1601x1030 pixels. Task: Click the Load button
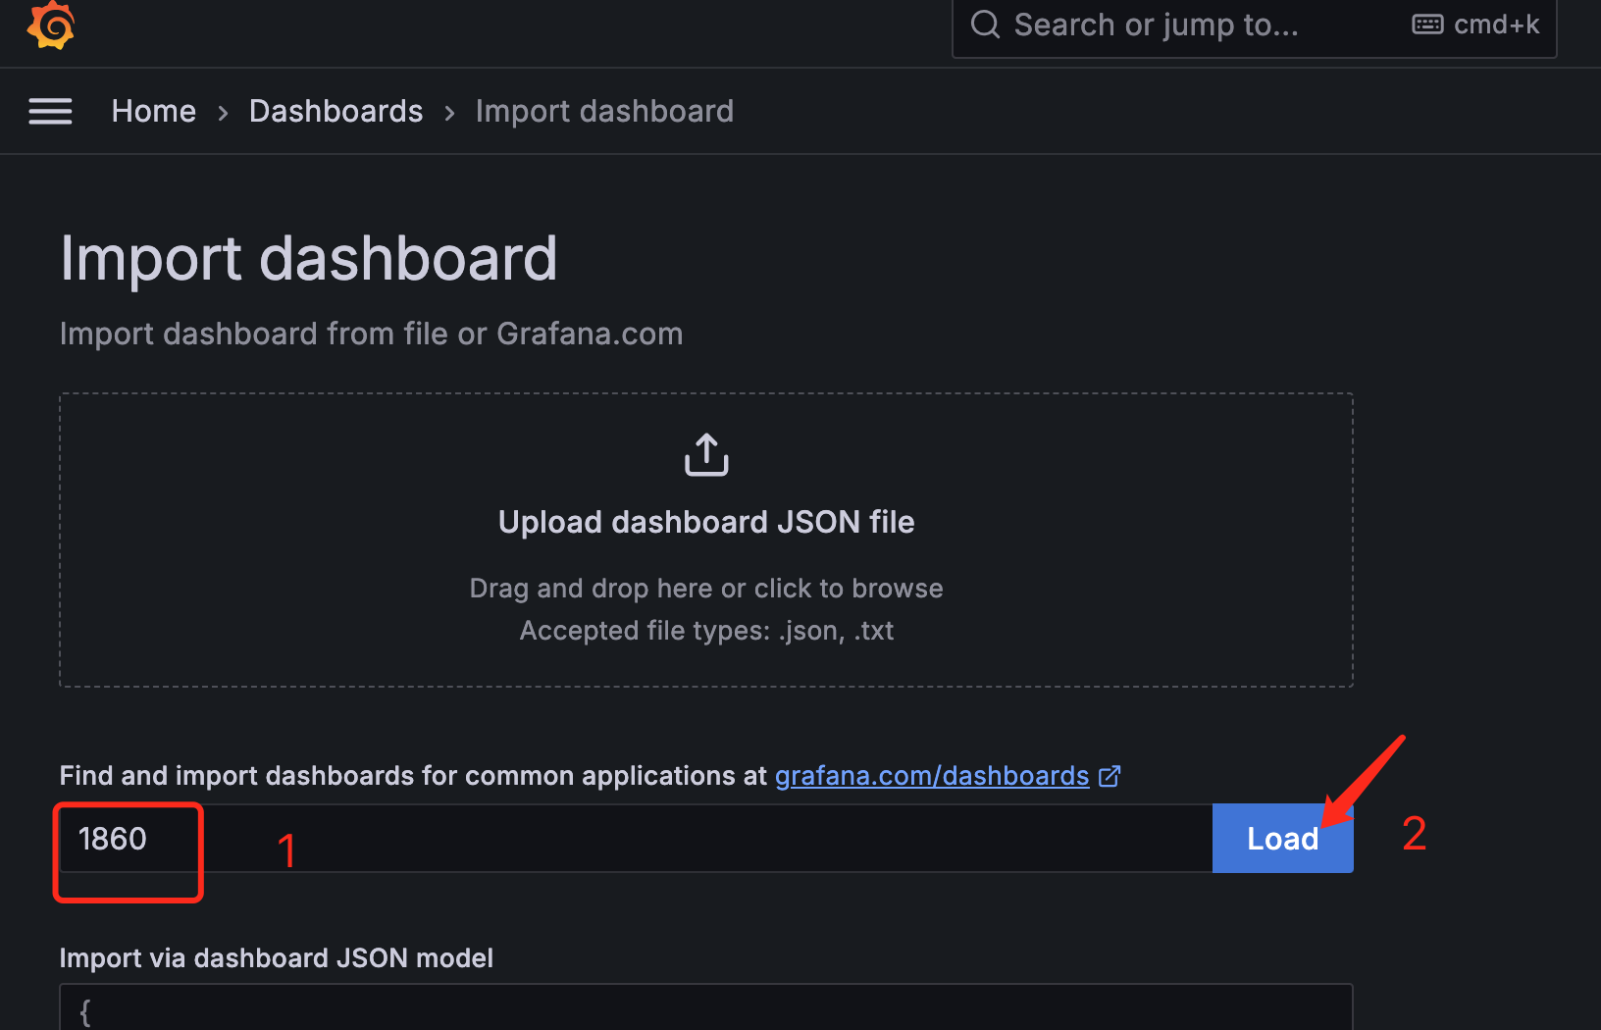tap(1283, 839)
